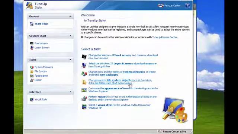
Task: Select 'Change icons and names of system elements' task
Action: (x=122, y=73)
